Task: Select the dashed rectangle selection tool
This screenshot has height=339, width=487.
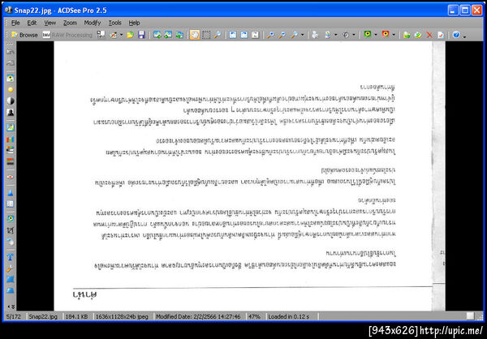Action: [x=206, y=35]
